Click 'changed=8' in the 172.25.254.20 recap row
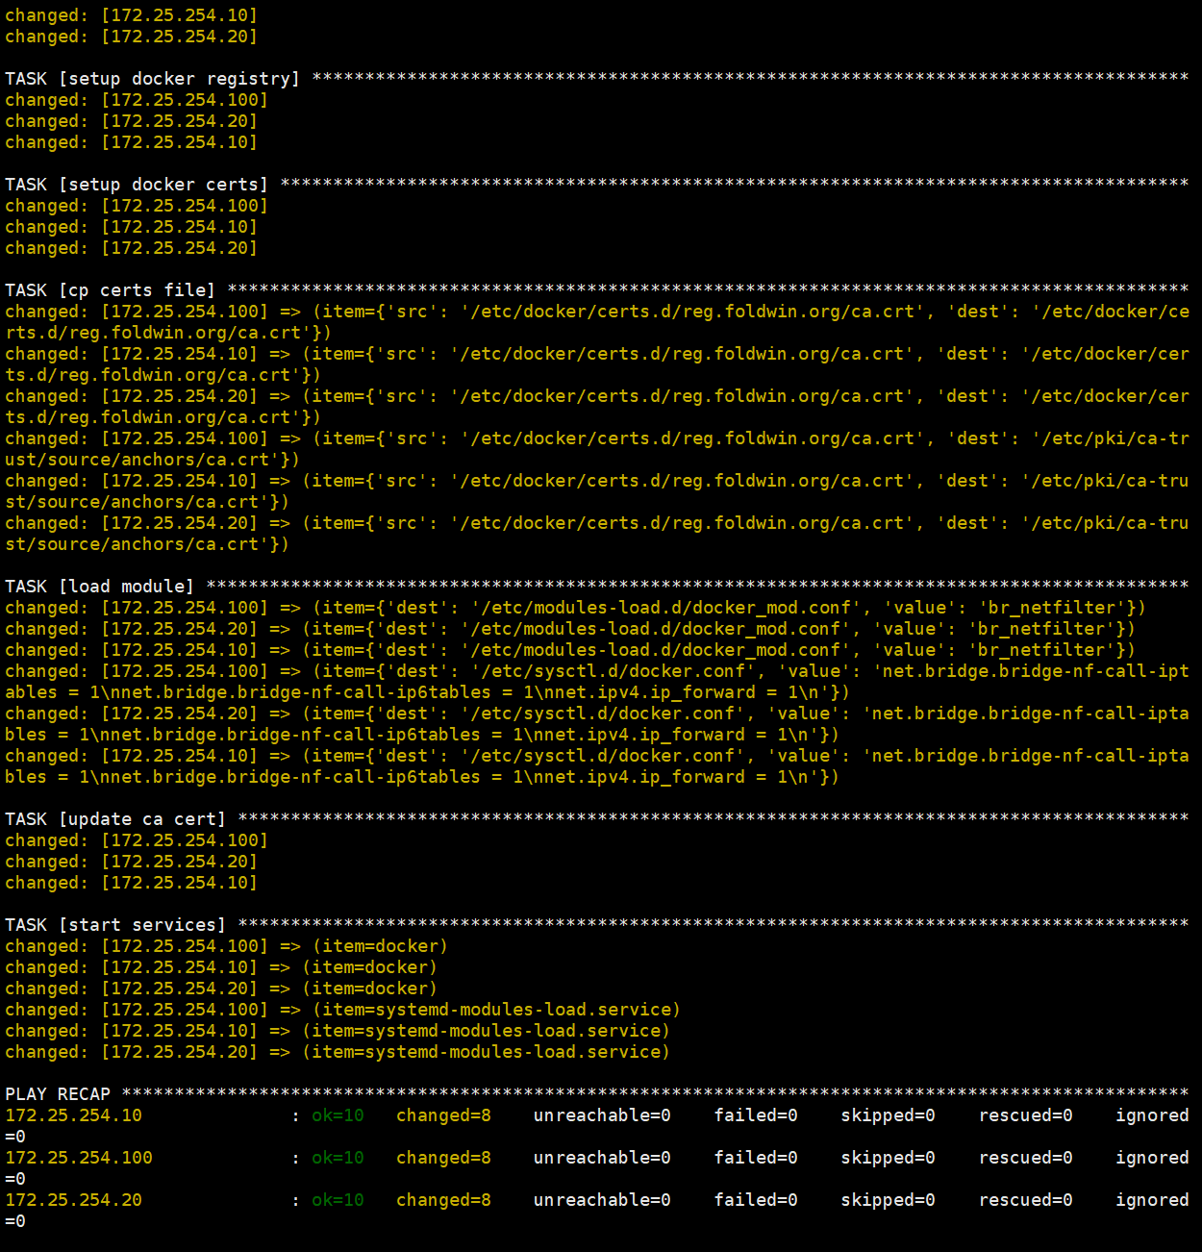 point(443,1200)
